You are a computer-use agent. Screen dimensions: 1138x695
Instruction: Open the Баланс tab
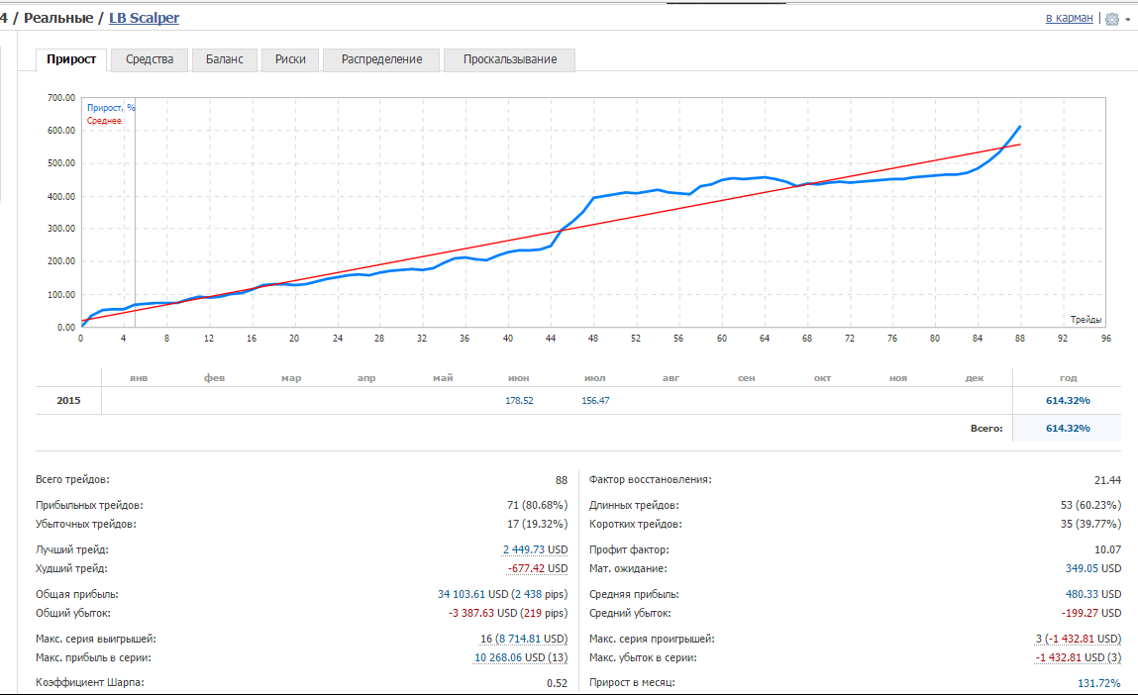tap(224, 59)
